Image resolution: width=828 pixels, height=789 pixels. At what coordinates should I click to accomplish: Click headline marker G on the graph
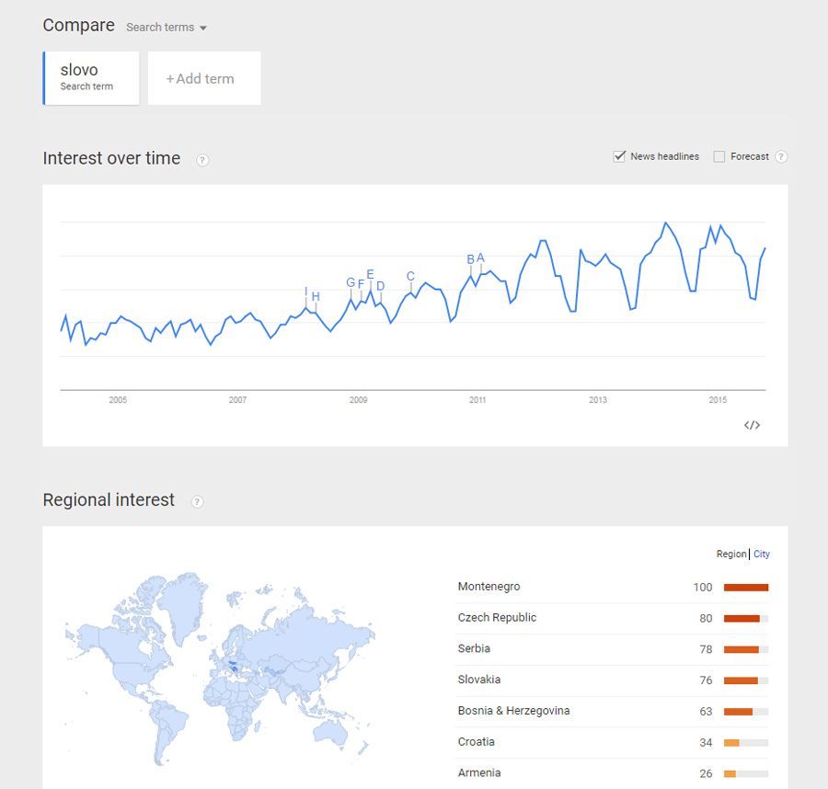coord(350,282)
